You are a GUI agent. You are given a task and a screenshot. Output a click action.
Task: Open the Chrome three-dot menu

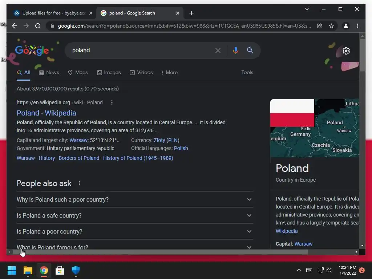(357, 26)
